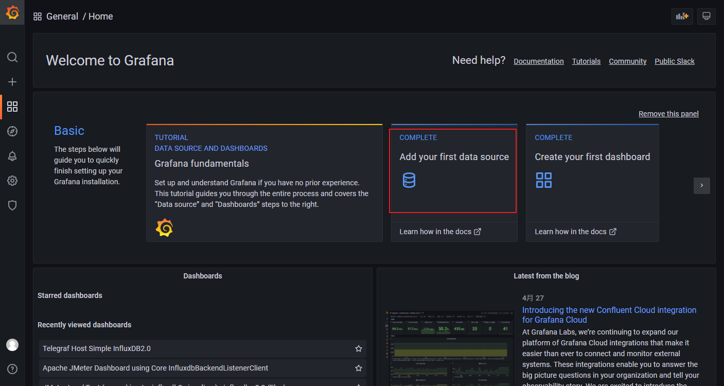Open the Tutorials help link
Screen dimensions: 724x386
click(x=586, y=61)
